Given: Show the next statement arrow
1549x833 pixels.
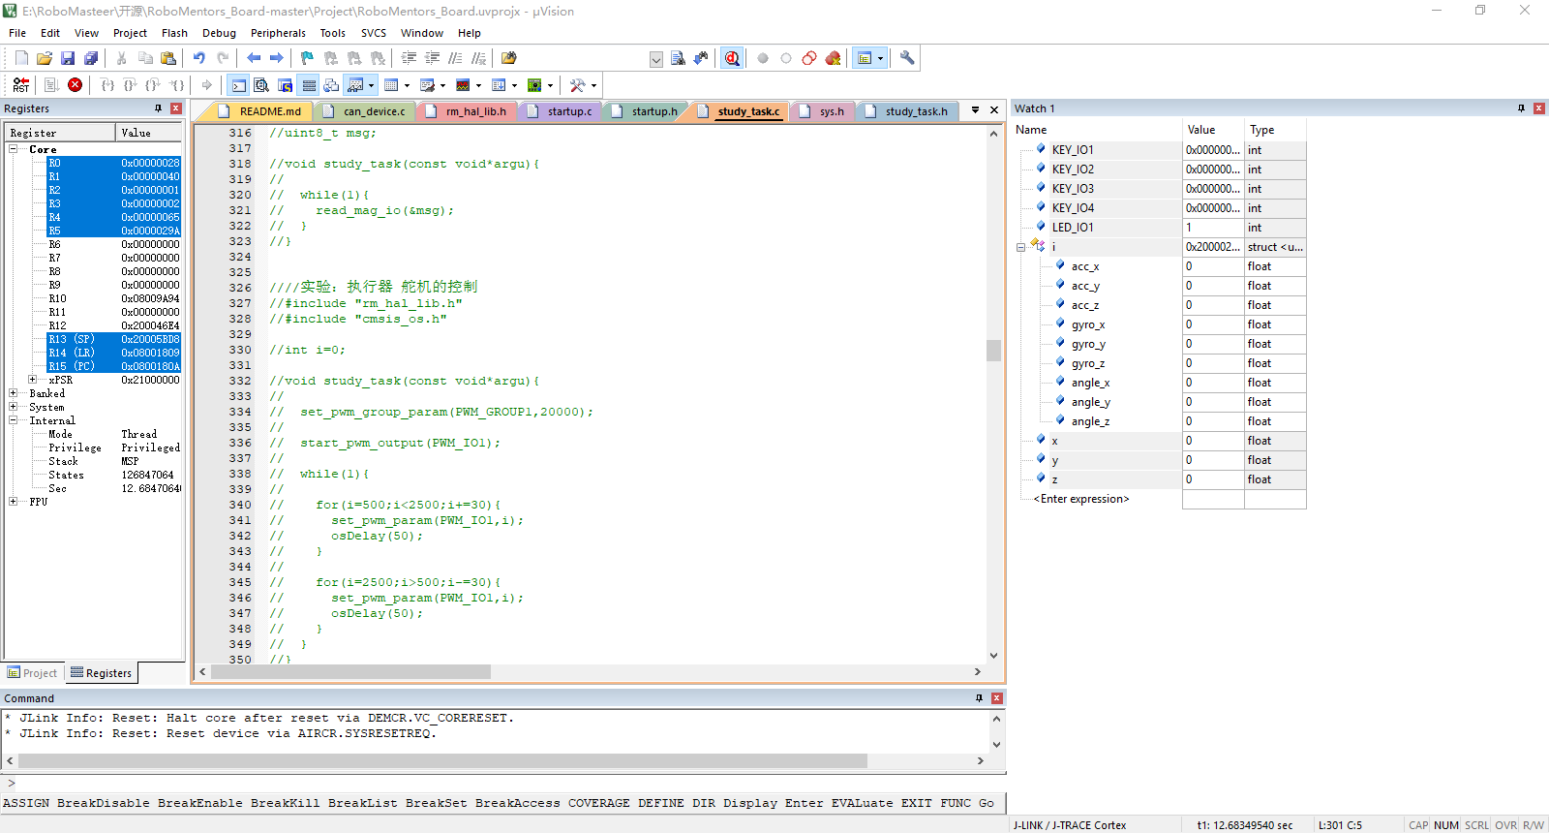Looking at the screenshot, I should click(206, 85).
